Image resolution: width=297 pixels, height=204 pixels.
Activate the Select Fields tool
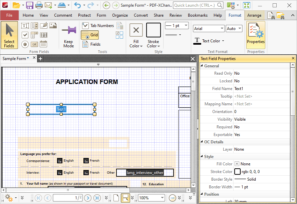click(9, 35)
